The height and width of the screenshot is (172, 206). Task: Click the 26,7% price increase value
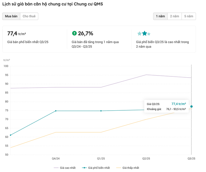(x=86, y=34)
